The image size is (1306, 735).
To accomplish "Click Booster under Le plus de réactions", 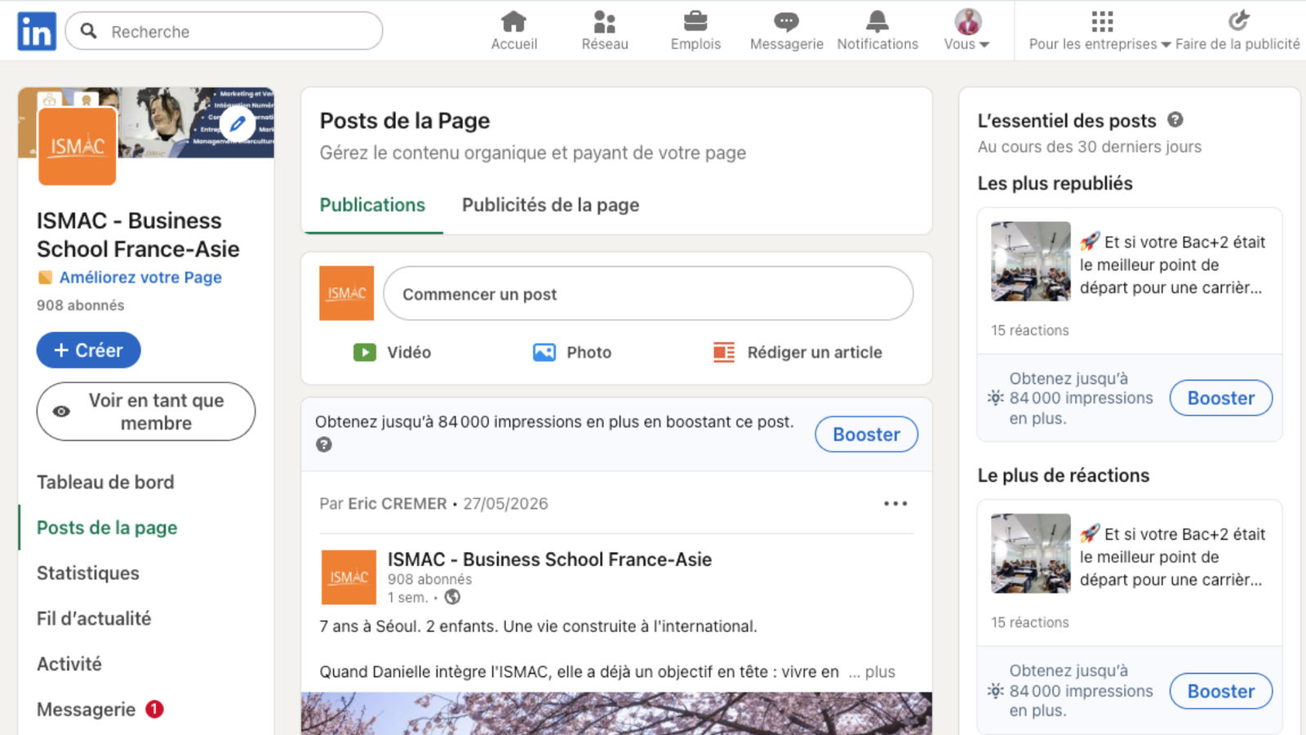I will pyautogui.click(x=1221, y=691).
